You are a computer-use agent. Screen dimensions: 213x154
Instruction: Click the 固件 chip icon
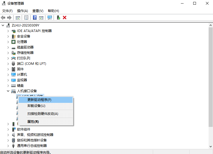13,69
